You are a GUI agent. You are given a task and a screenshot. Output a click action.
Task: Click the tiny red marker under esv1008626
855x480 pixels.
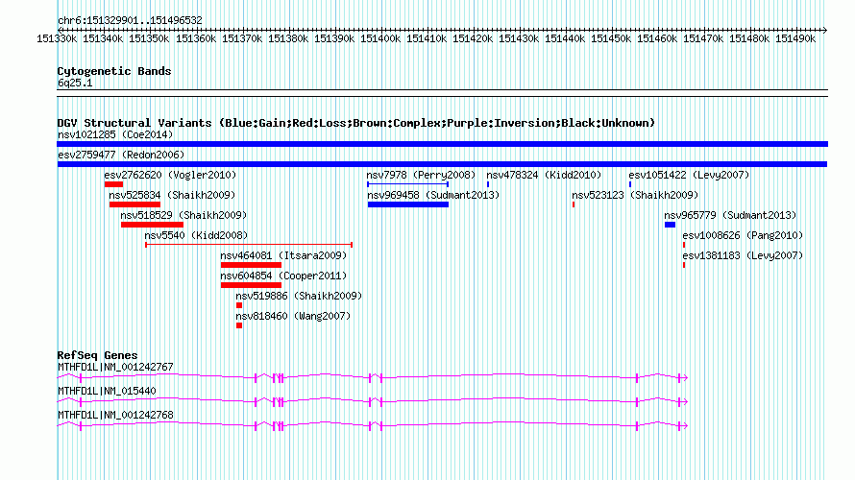(x=684, y=245)
